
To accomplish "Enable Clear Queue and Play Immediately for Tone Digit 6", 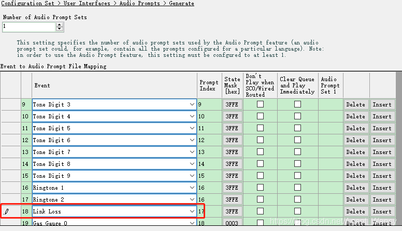I will tap(297, 140).
